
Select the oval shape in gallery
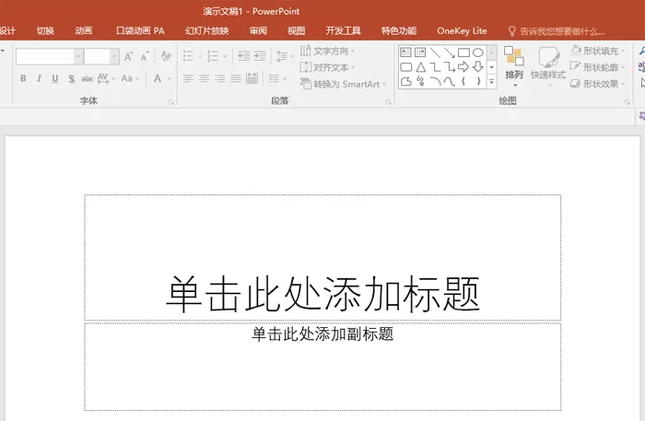pyautogui.click(x=477, y=53)
